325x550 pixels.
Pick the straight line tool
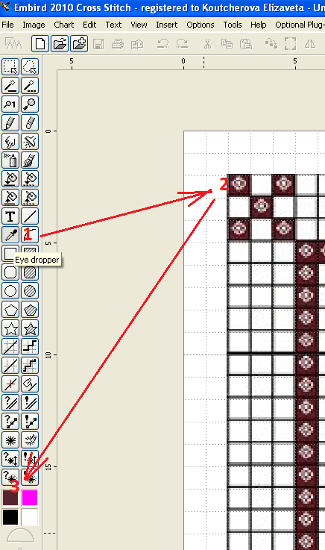(x=30, y=216)
